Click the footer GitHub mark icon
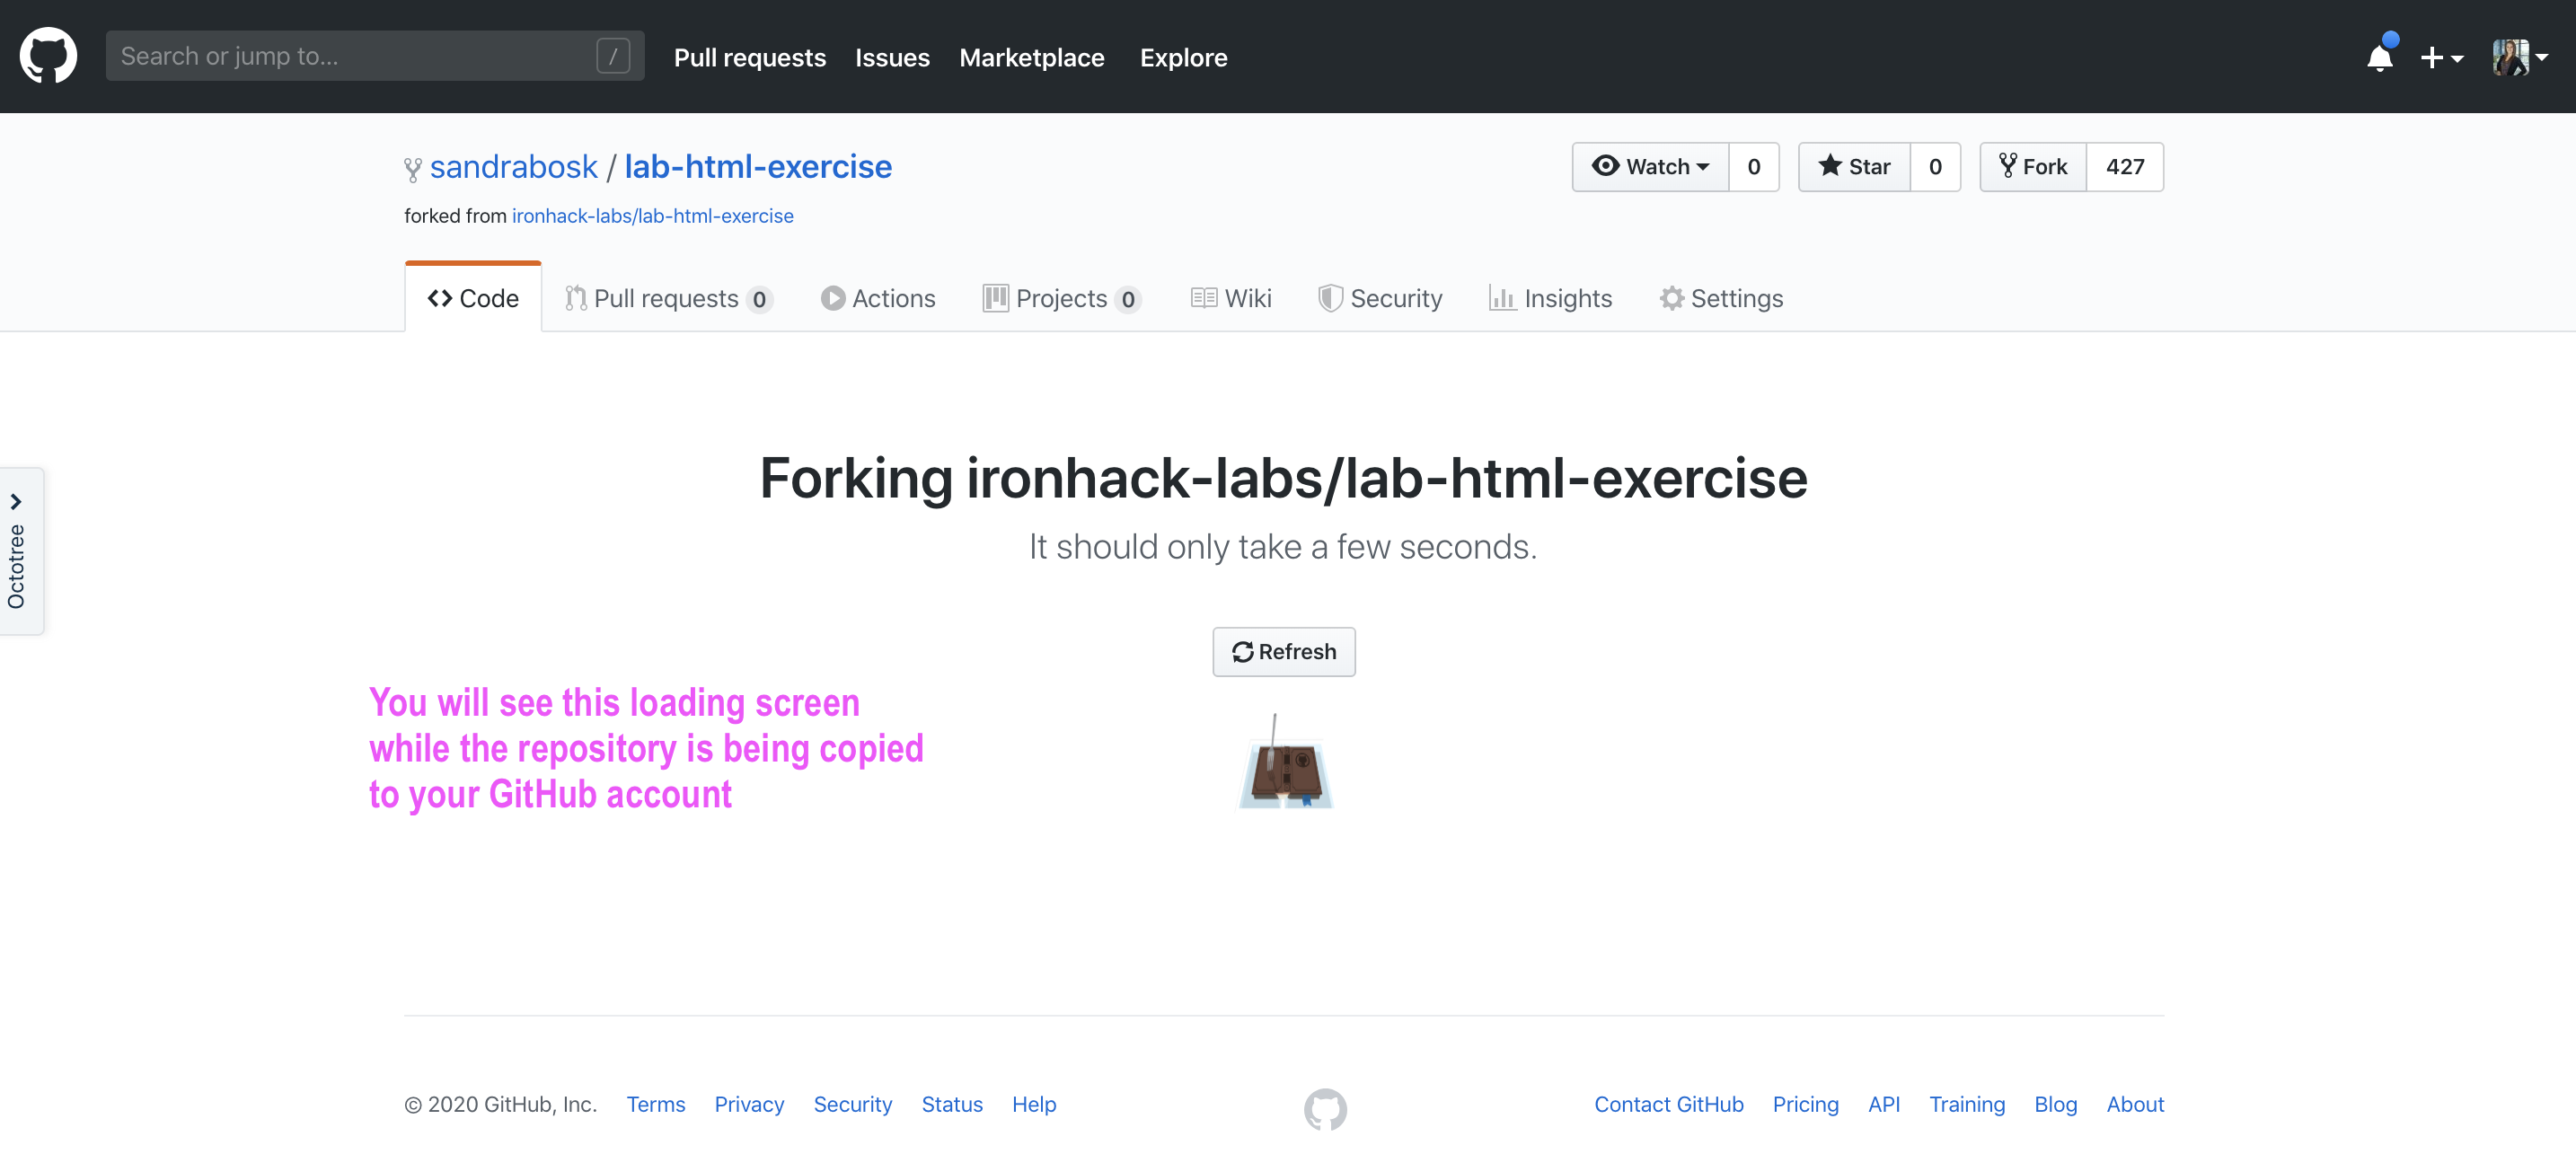The width and height of the screenshot is (2576, 1154). [x=1324, y=1108]
